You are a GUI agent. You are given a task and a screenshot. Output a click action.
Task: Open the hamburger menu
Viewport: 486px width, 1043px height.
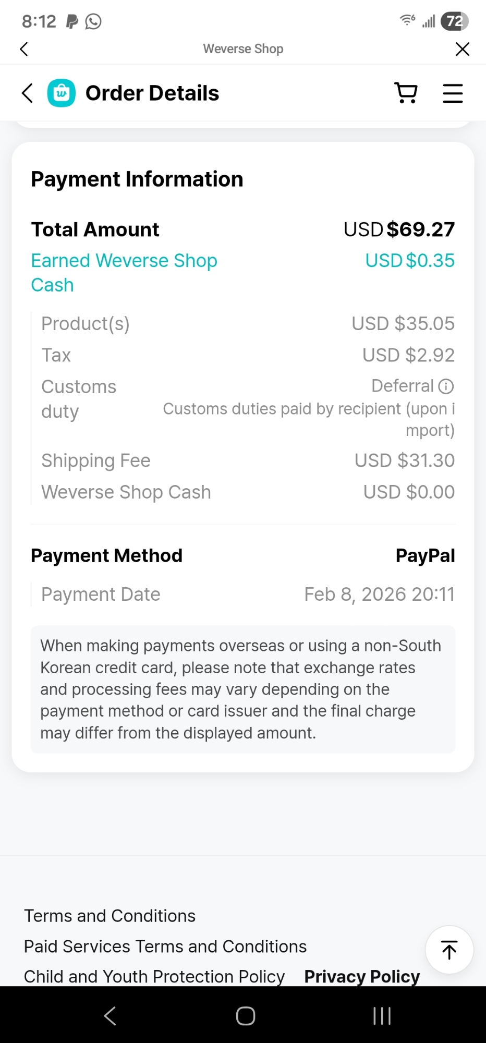click(x=453, y=93)
